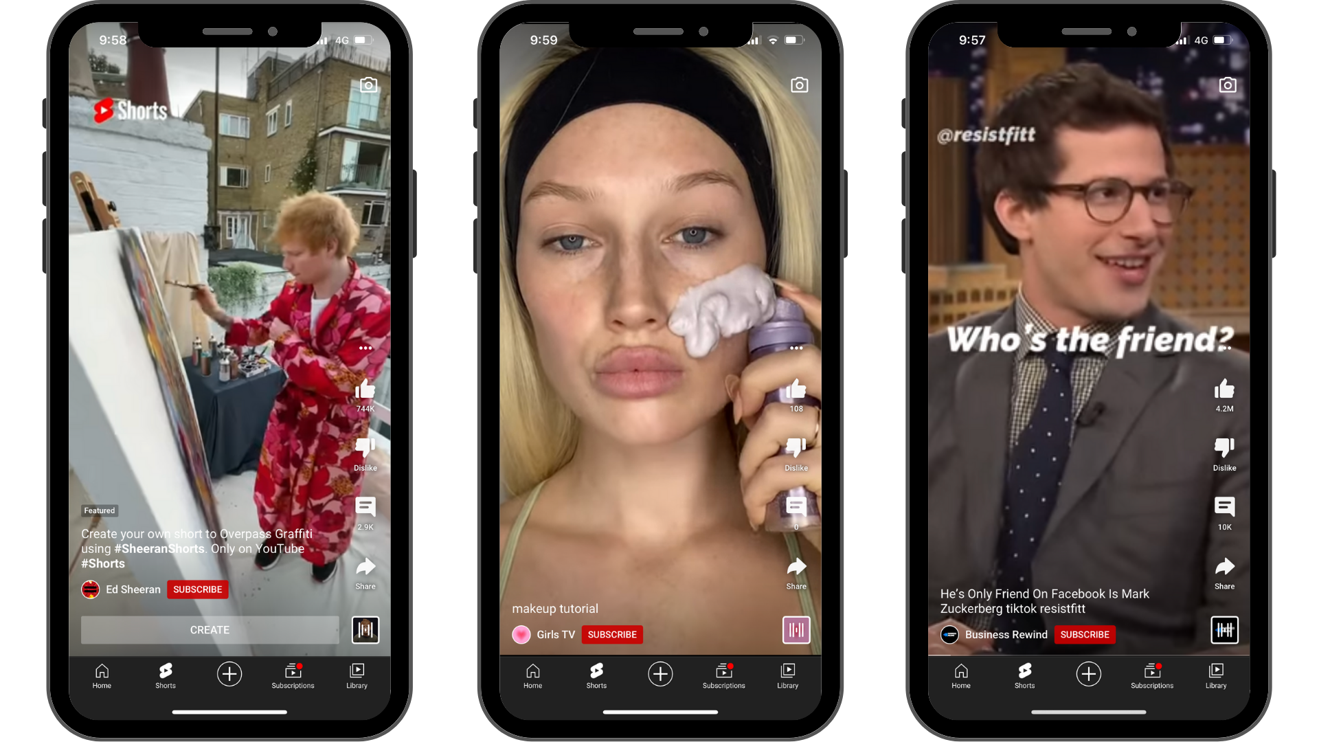Click the Shorts tab in bottom navigation

[x=166, y=675]
